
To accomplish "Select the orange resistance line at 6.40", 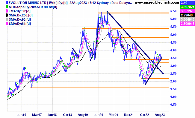I will pyautogui.click(x=133, y=13).
